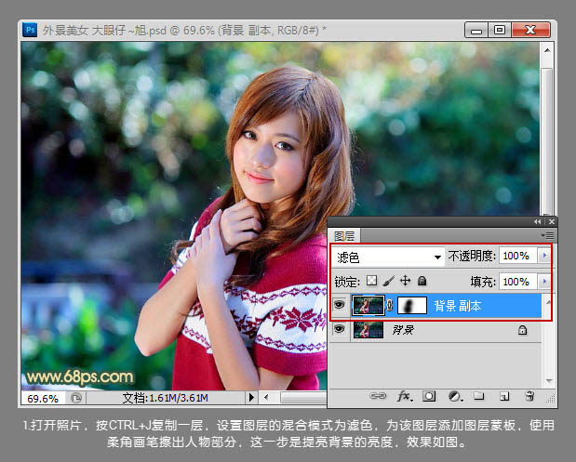Expand the 填充 fill slider arrow
This screenshot has height=462, width=576.
pos(544,281)
